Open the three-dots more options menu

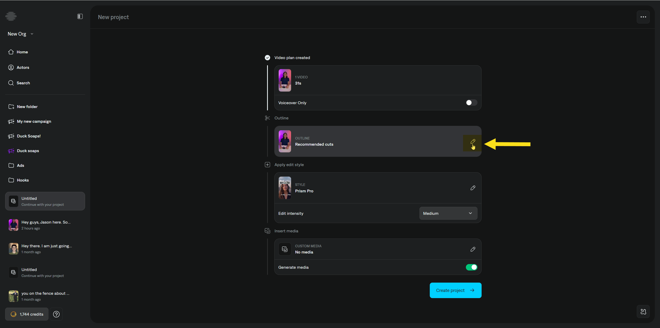tap(643, 17)
